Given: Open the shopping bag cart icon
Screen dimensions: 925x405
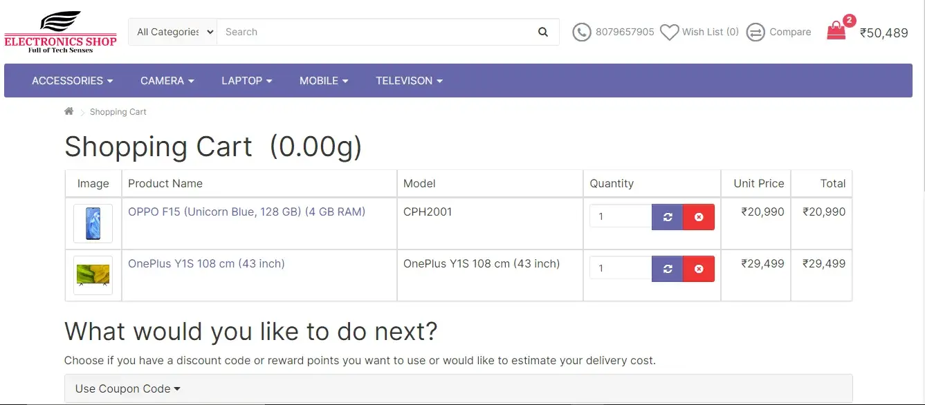Looking at the screenshot, I should (836, 30).
